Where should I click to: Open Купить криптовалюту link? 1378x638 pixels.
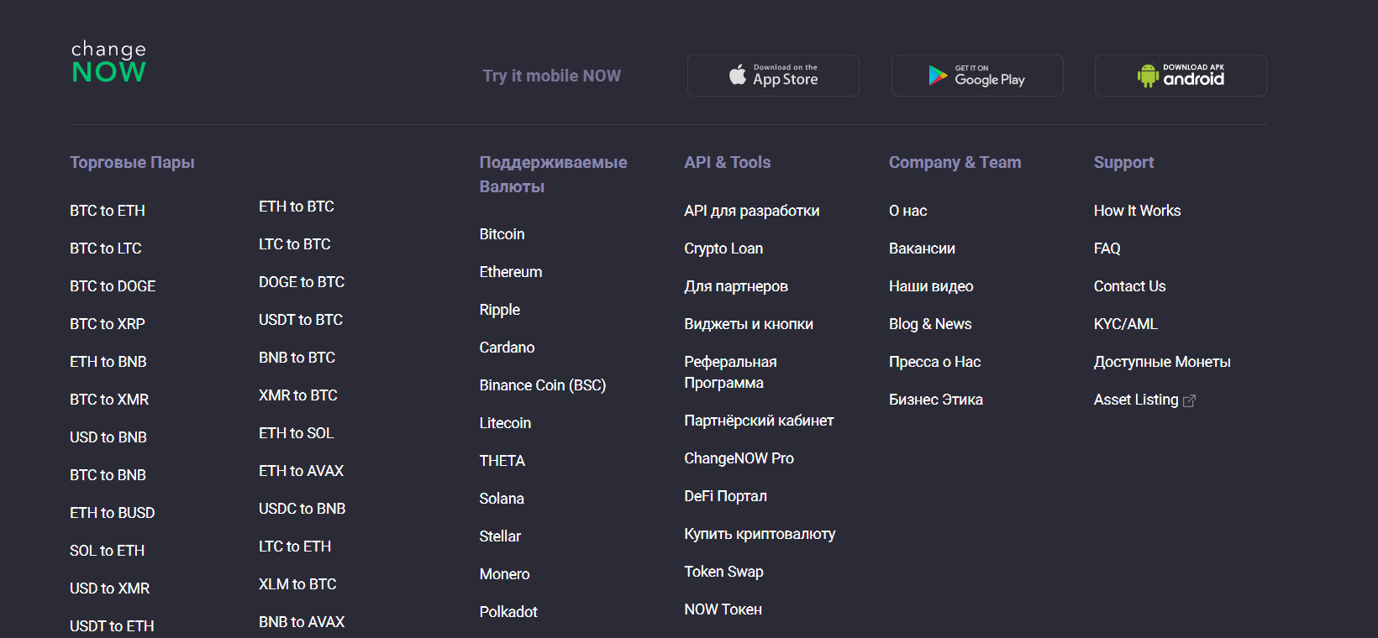coord(760,534)
